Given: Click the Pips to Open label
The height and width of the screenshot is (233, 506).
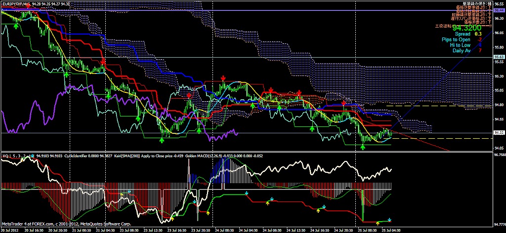Looking at the screenshot, I should click(x=456, y=39).
